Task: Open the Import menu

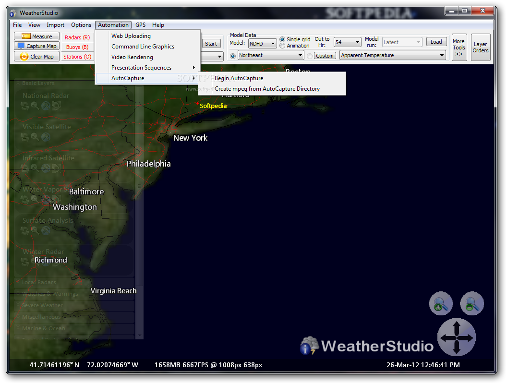Action: click(55, 25)
